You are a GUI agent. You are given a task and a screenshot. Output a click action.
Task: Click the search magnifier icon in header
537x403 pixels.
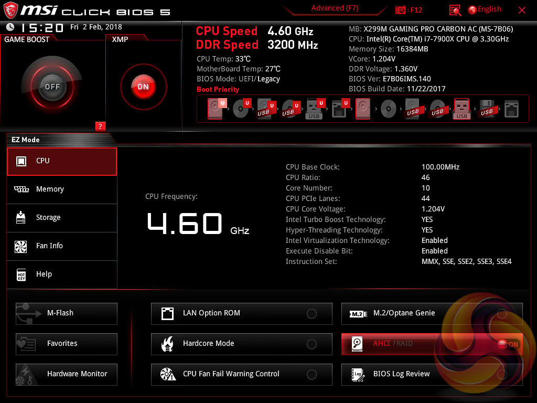click(x=455, y=10)
